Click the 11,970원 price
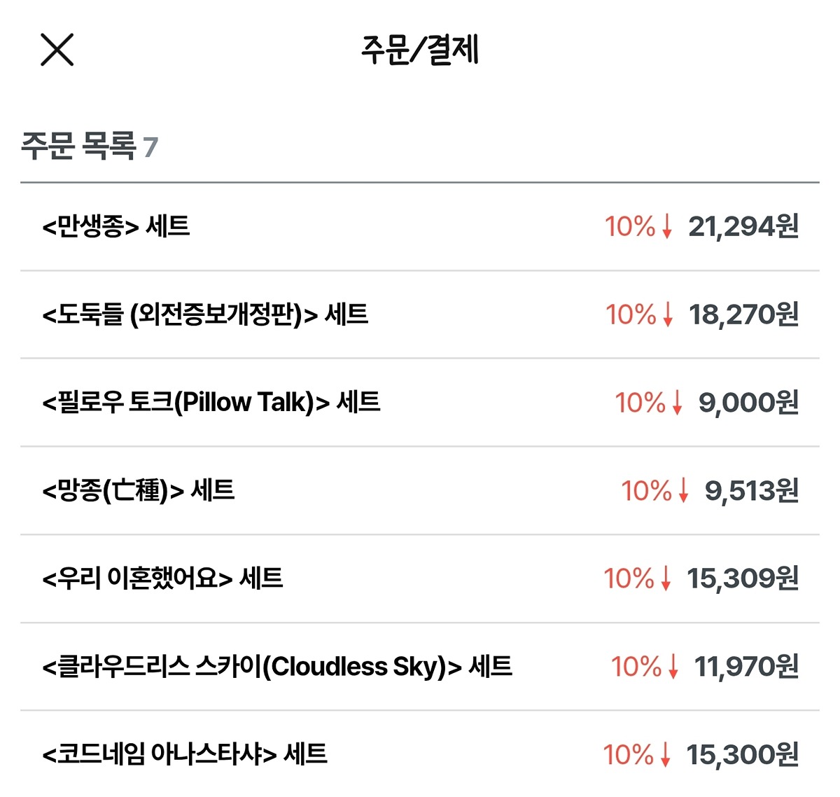This screenshot has width=840, height=797. [746, 667]
